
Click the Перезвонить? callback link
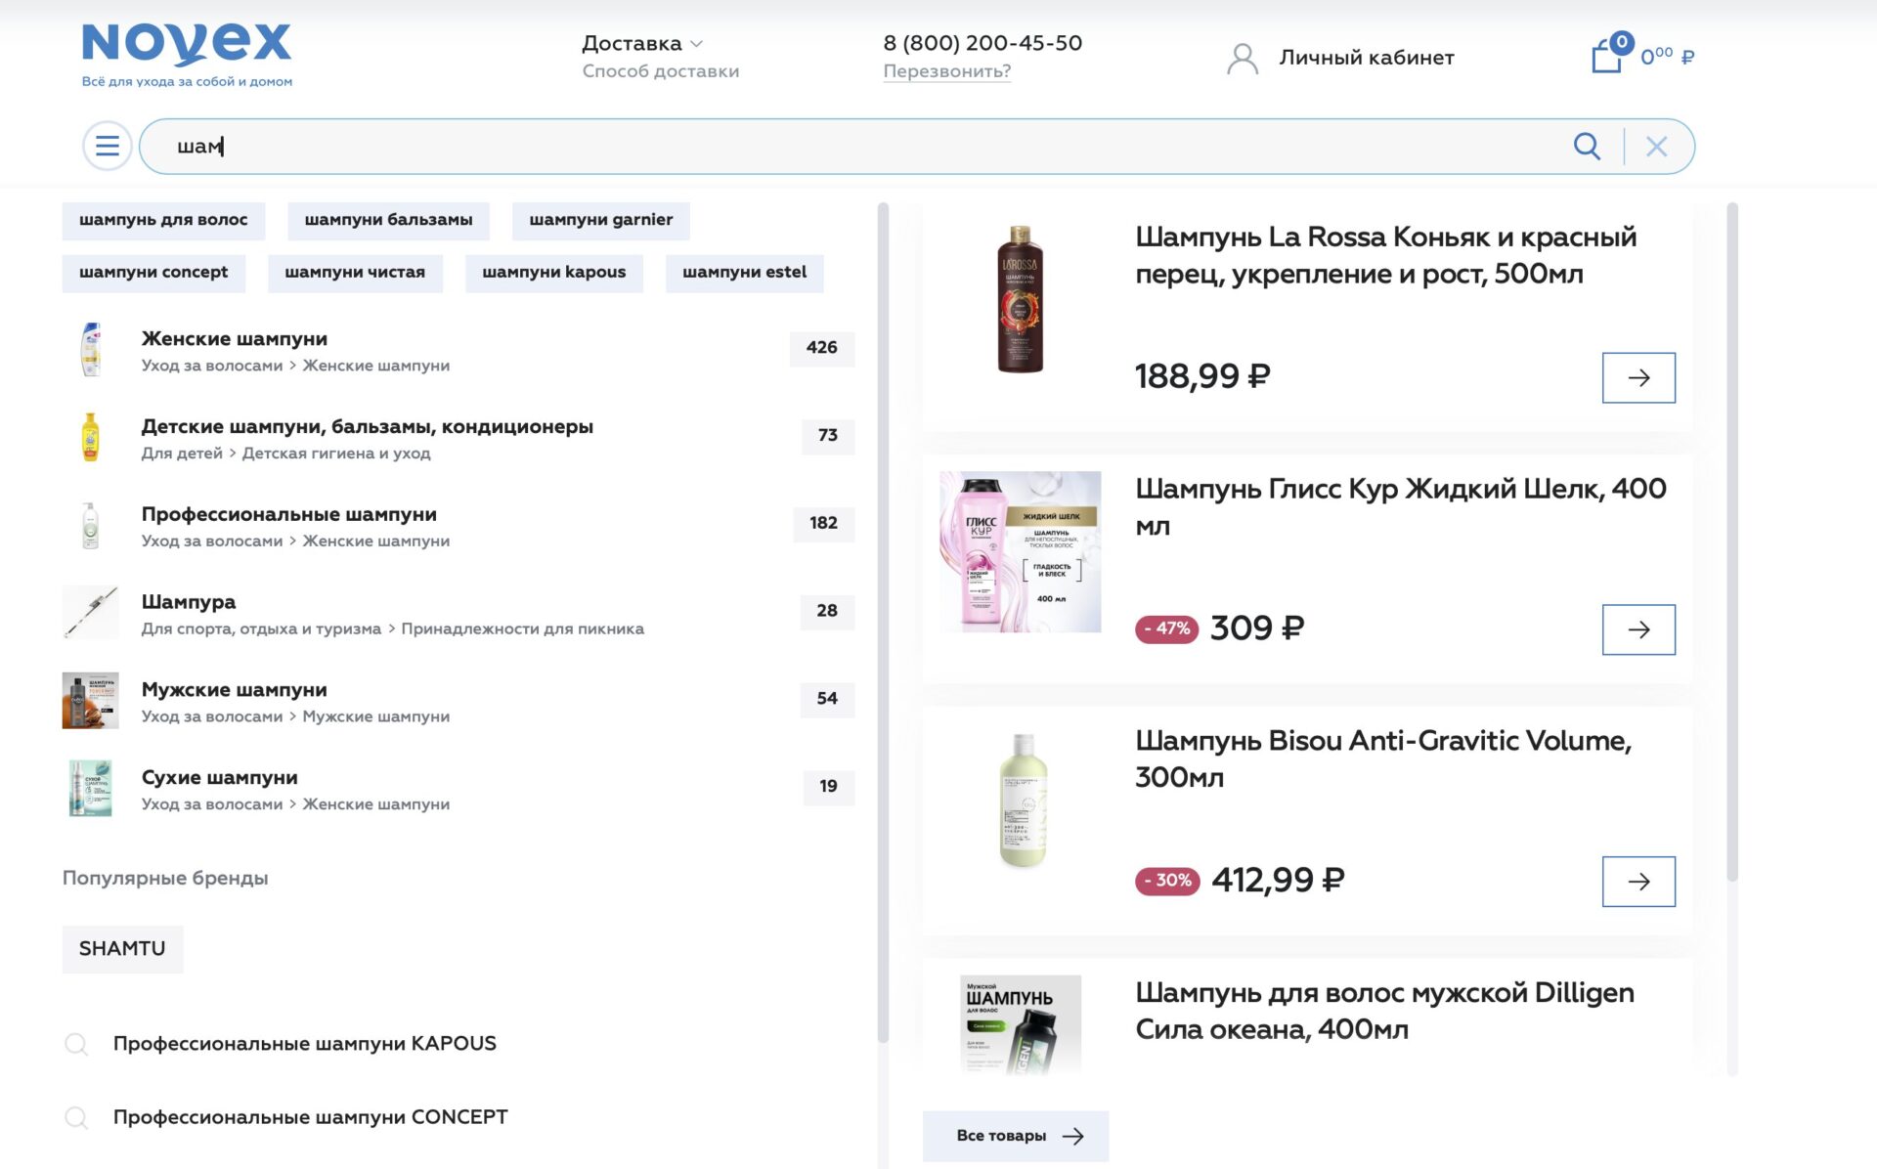946,71
